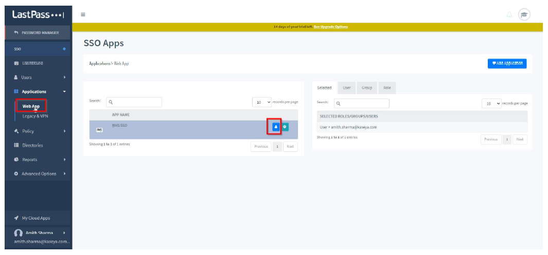Click the Reports pie chart icon
The width and height of the screenshot is (548, 255).
16,160
